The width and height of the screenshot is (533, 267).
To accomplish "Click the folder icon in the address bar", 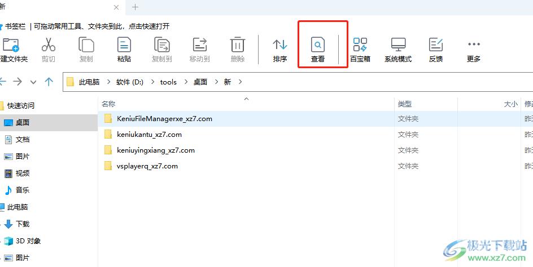I will tap(71, 82).
